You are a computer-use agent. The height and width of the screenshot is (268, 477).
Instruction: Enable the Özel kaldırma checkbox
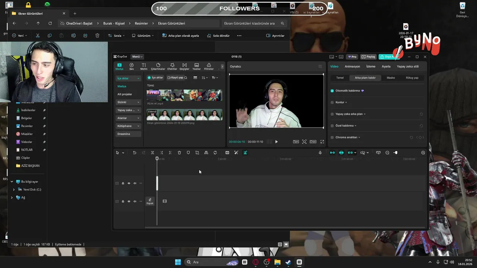[x=332, y=126]
